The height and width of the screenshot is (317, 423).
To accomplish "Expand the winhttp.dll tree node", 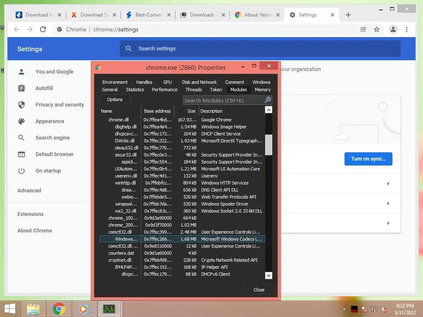I will pos(112,183).
